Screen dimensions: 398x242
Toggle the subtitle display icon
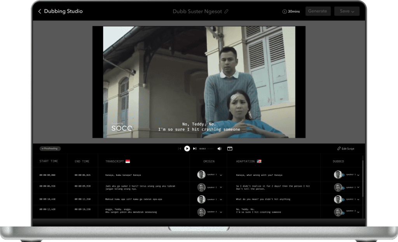(230, 149)
